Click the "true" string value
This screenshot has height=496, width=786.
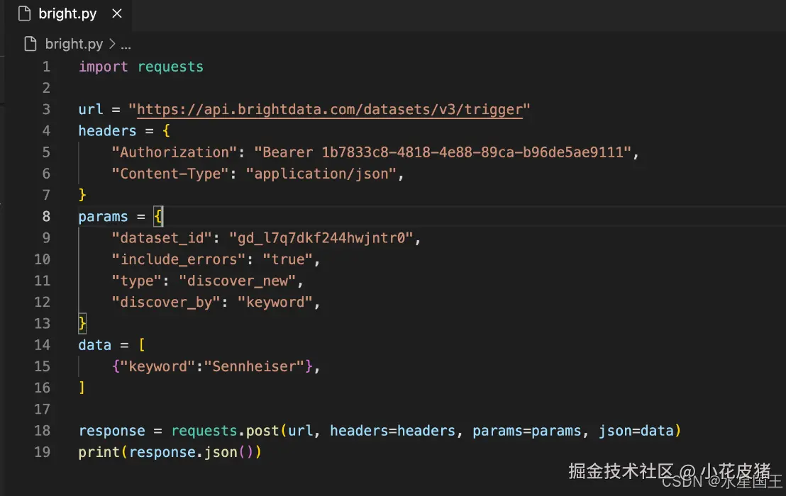click(x=288, y=259)
